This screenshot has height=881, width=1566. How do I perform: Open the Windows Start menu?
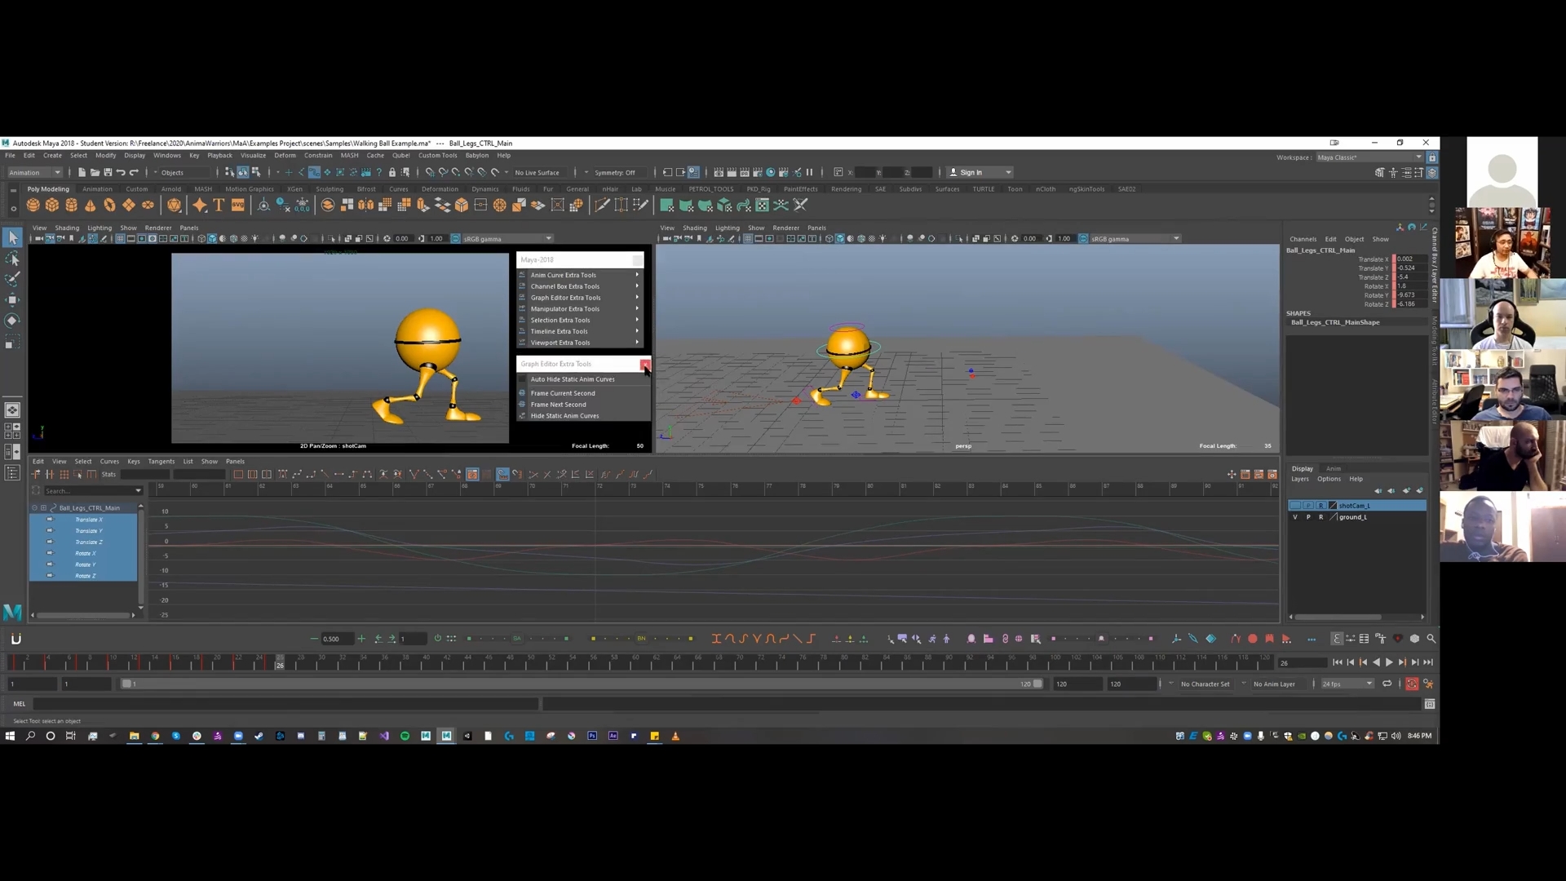point(10,736)
